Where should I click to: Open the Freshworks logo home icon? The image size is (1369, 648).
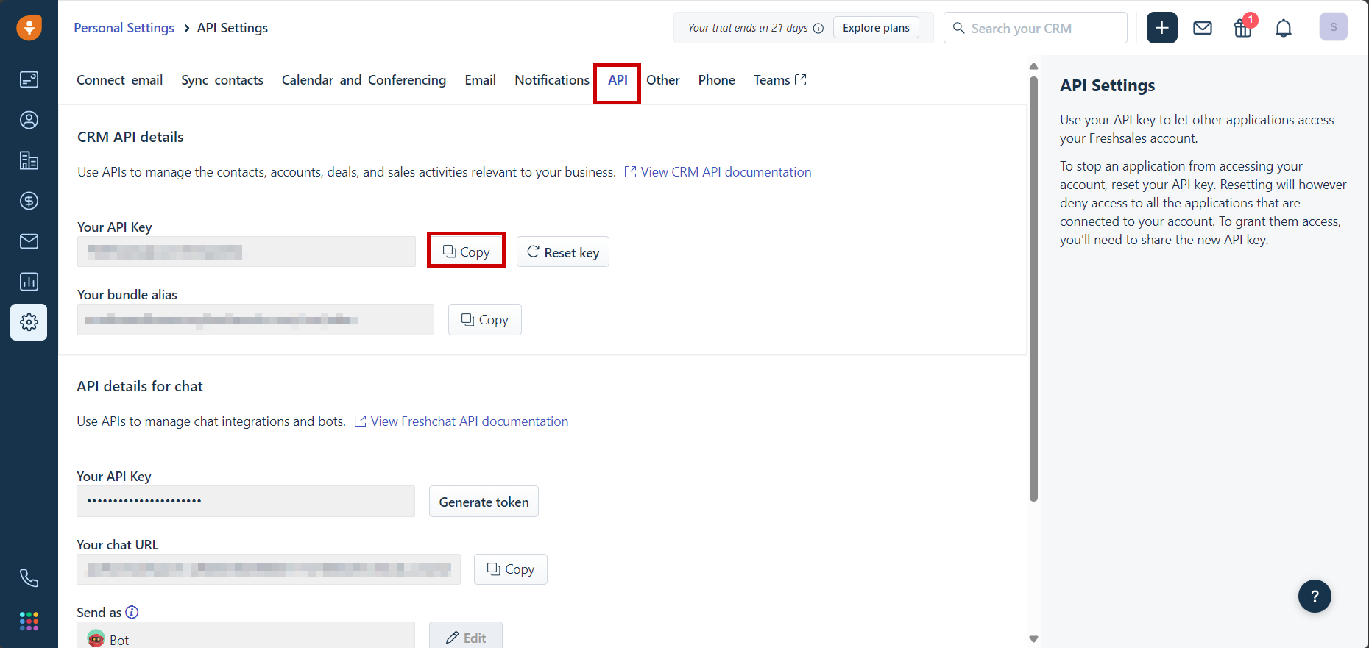[x=29, y=28]
